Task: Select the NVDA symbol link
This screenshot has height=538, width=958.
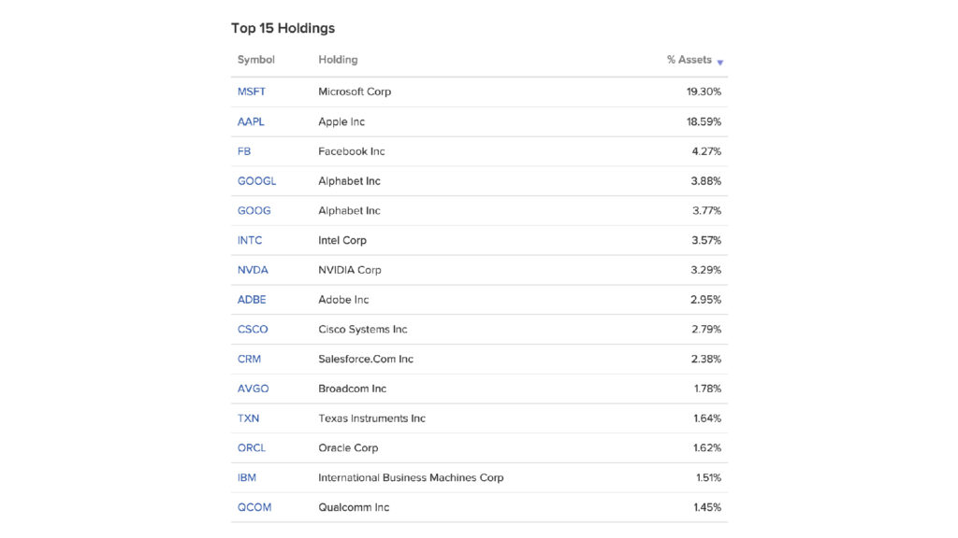Action: [x=253, y=270]
